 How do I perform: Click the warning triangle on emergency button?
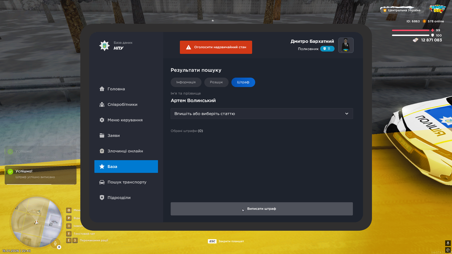tap(189, 47)
